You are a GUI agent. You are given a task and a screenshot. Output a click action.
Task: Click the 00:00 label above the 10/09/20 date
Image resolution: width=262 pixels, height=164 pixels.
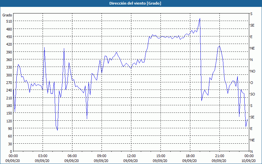[249, 156]
